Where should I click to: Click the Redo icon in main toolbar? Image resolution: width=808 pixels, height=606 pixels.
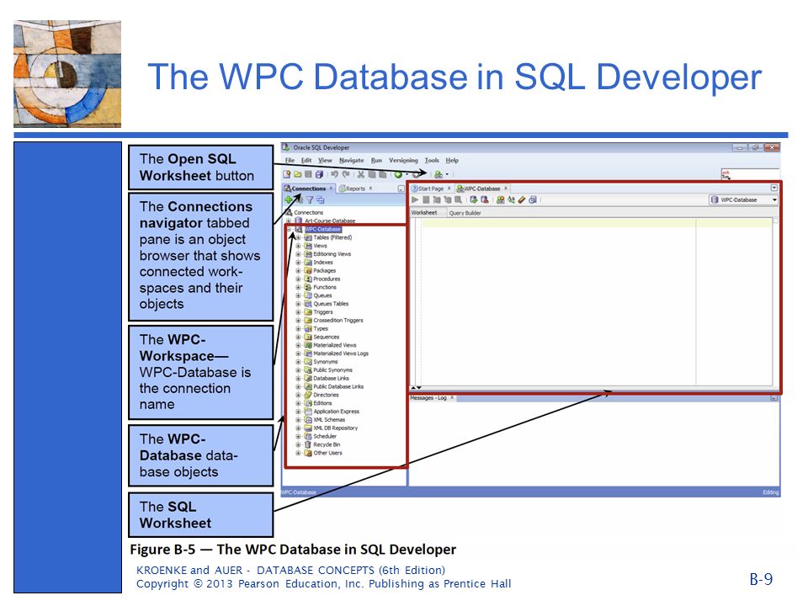point(346,174)
